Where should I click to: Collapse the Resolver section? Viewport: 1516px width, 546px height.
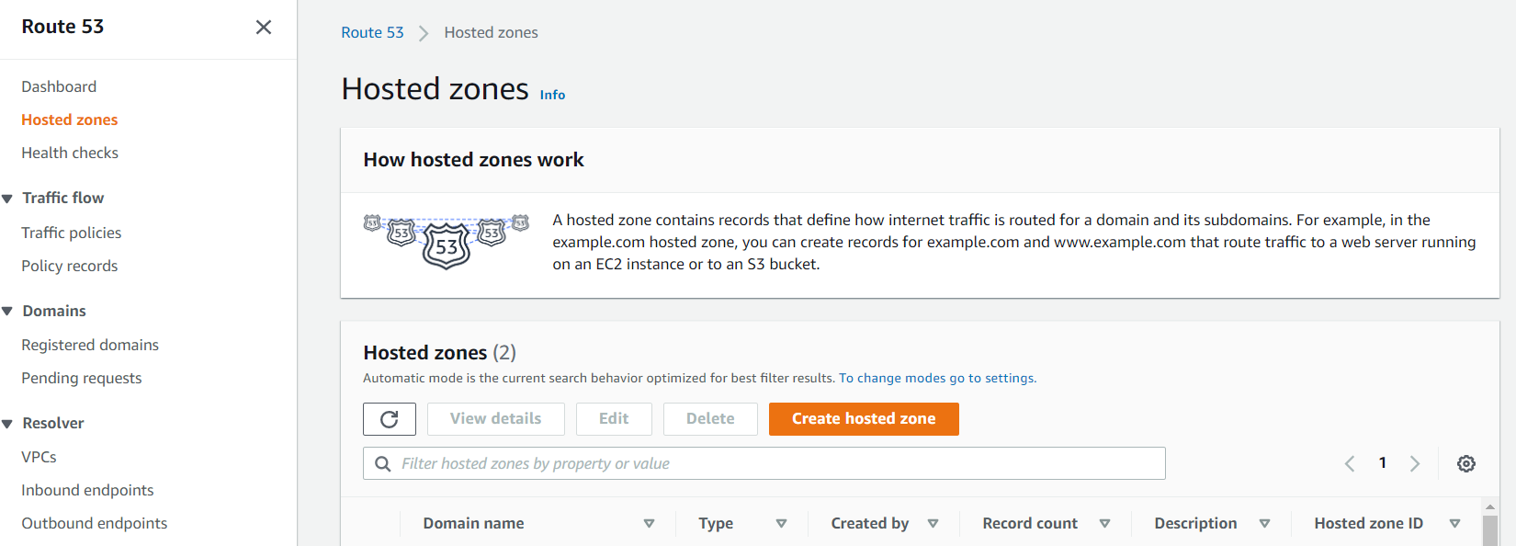7,424
